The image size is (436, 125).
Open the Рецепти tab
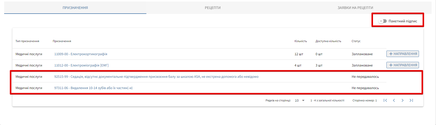point(213,8)
